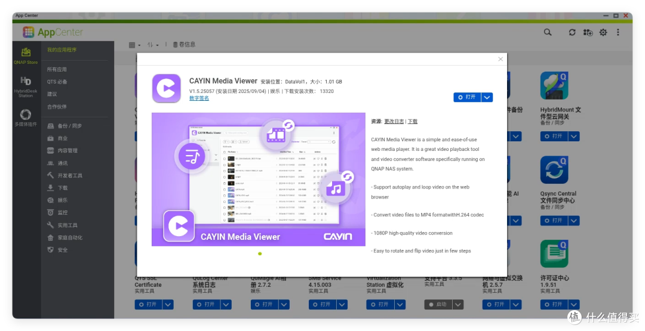Click 许可证中心 app icon

coord(554,254)
